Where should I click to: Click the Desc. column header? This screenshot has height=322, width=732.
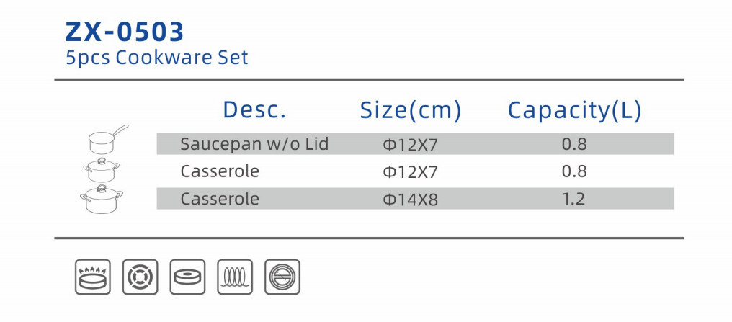(254, 109)
